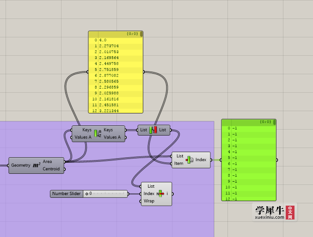Click the green panel scrollbar handle
The height and width of the screenshot is (237, 313).
pyautogui.click(x=275, y=122)
